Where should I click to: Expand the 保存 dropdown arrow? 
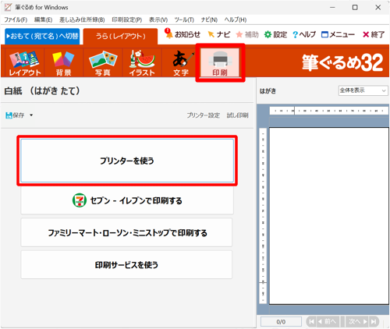pyautogui.click(x=31, y=115)
